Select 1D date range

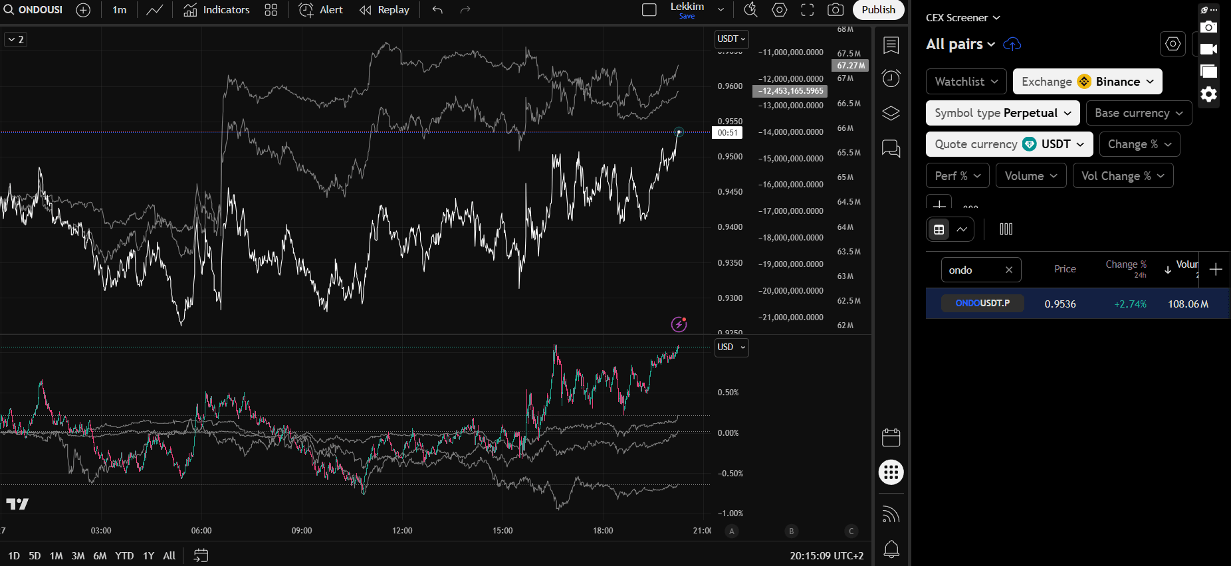[14, 555]
